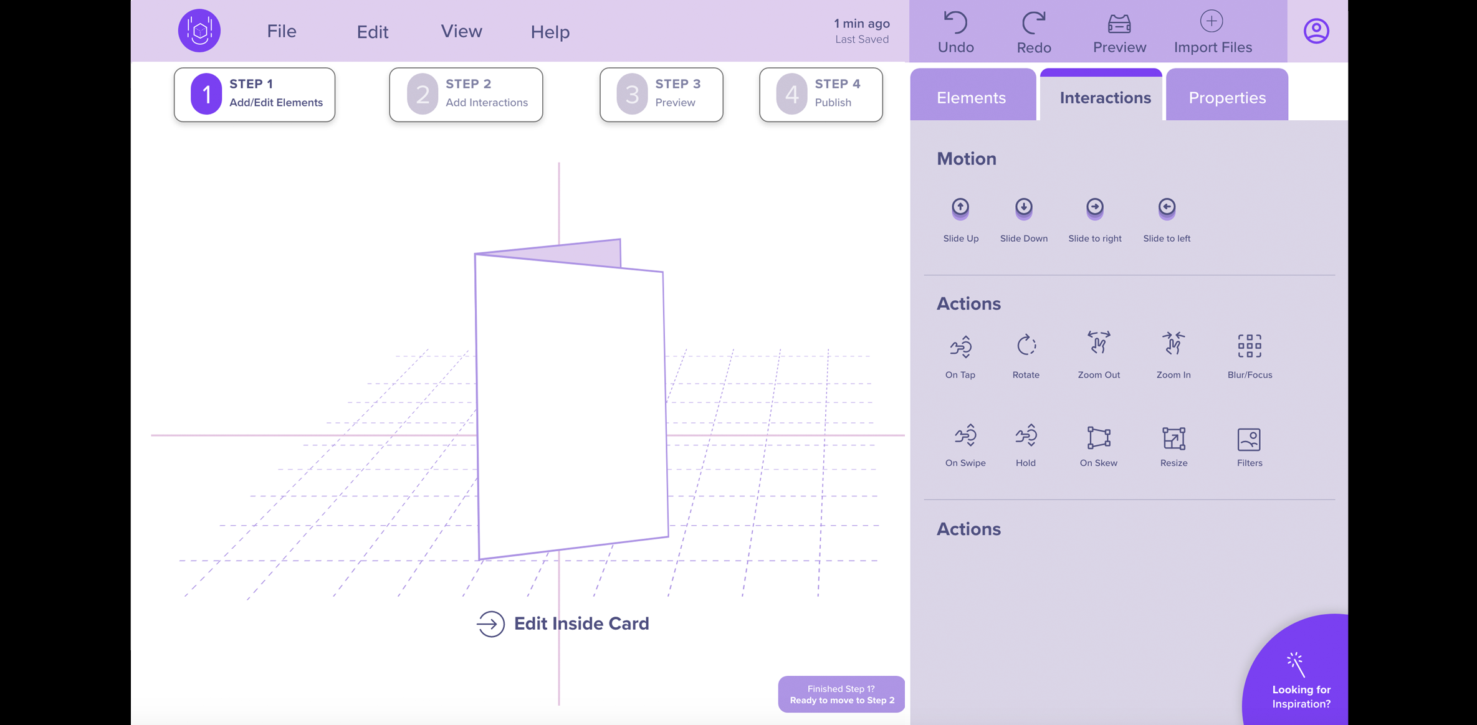Switch to the Properties tab

tap(1226, 97)
